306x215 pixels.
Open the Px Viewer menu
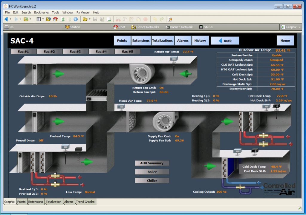point(83,12)
